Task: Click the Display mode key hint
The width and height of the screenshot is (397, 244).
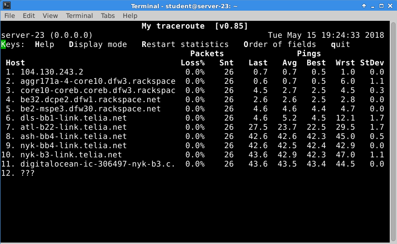Action: click(98, 45)
